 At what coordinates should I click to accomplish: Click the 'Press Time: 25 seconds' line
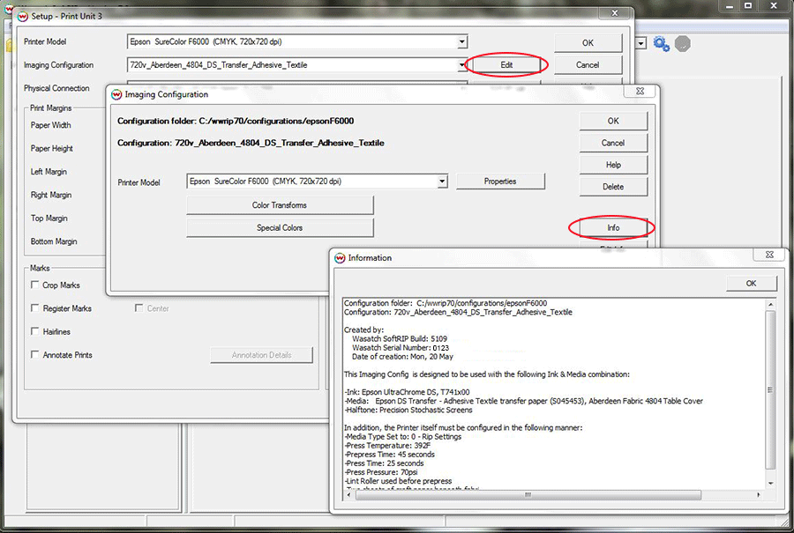(x=384, y=463)
